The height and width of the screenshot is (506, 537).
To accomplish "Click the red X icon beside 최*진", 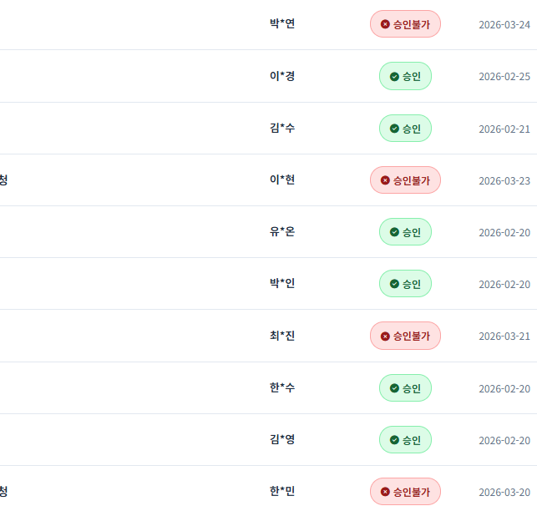I will pyautogui.click(x=385, y=336).
